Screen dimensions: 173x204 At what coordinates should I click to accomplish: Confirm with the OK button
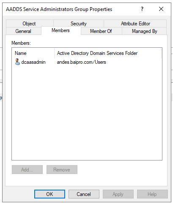(x=49, y=194)
